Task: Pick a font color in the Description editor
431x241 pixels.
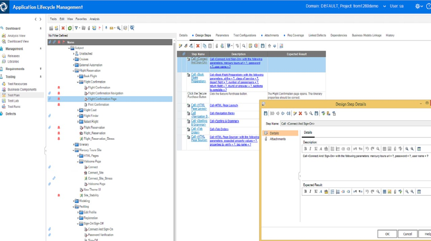Action: (321, 148)
